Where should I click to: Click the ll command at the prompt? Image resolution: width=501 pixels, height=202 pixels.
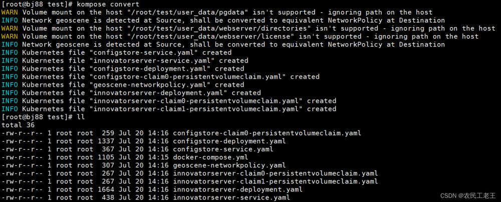click(x=81, y=117)
